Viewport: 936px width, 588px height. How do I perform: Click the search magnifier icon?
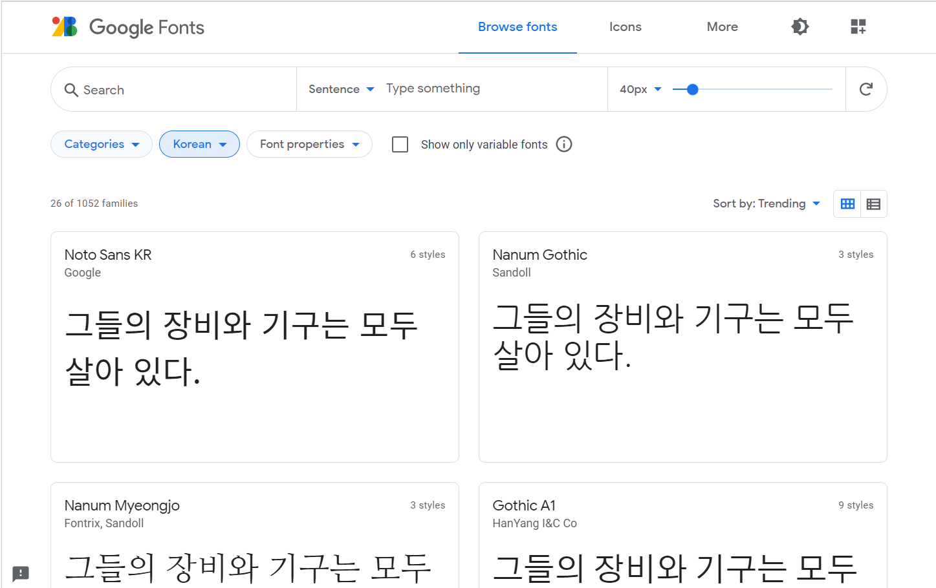71,90
